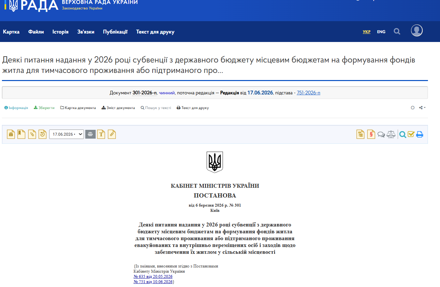Click the Законодавство України subtitle link
Image resolution: width=440 pixels, height=287 pixels.
coord(82,8)
